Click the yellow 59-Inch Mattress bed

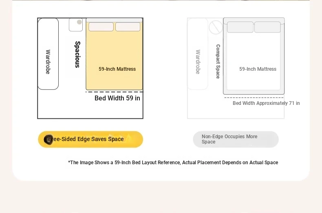114,54
